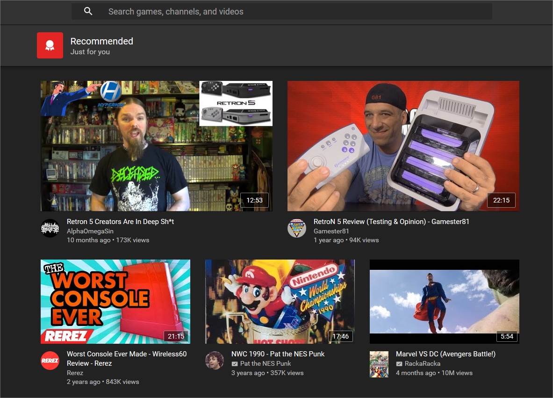Open the RetroN 5 Review Gamester81 thumbnail
This screenshot has width=553, height=398.
(x=403, y=146)
